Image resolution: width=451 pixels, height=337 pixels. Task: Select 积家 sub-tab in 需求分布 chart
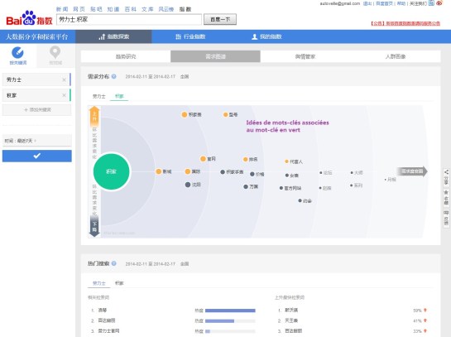(119, 96)
